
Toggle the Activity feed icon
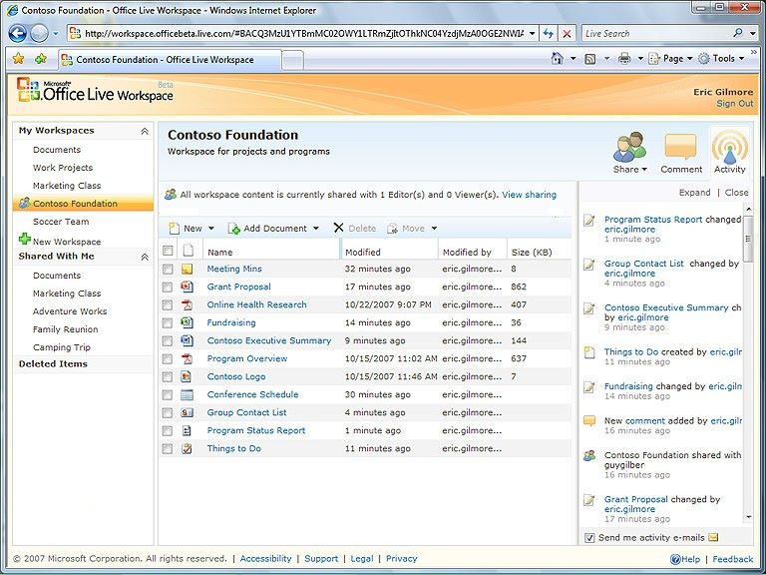[730, 147]
